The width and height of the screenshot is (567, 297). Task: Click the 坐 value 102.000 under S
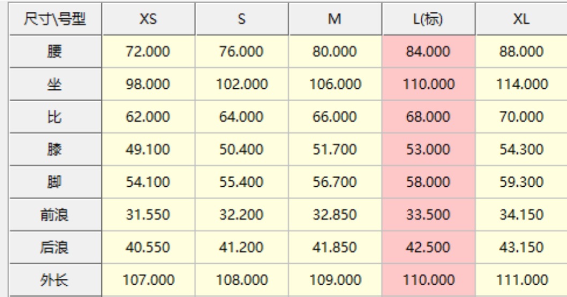coord(242,85)
